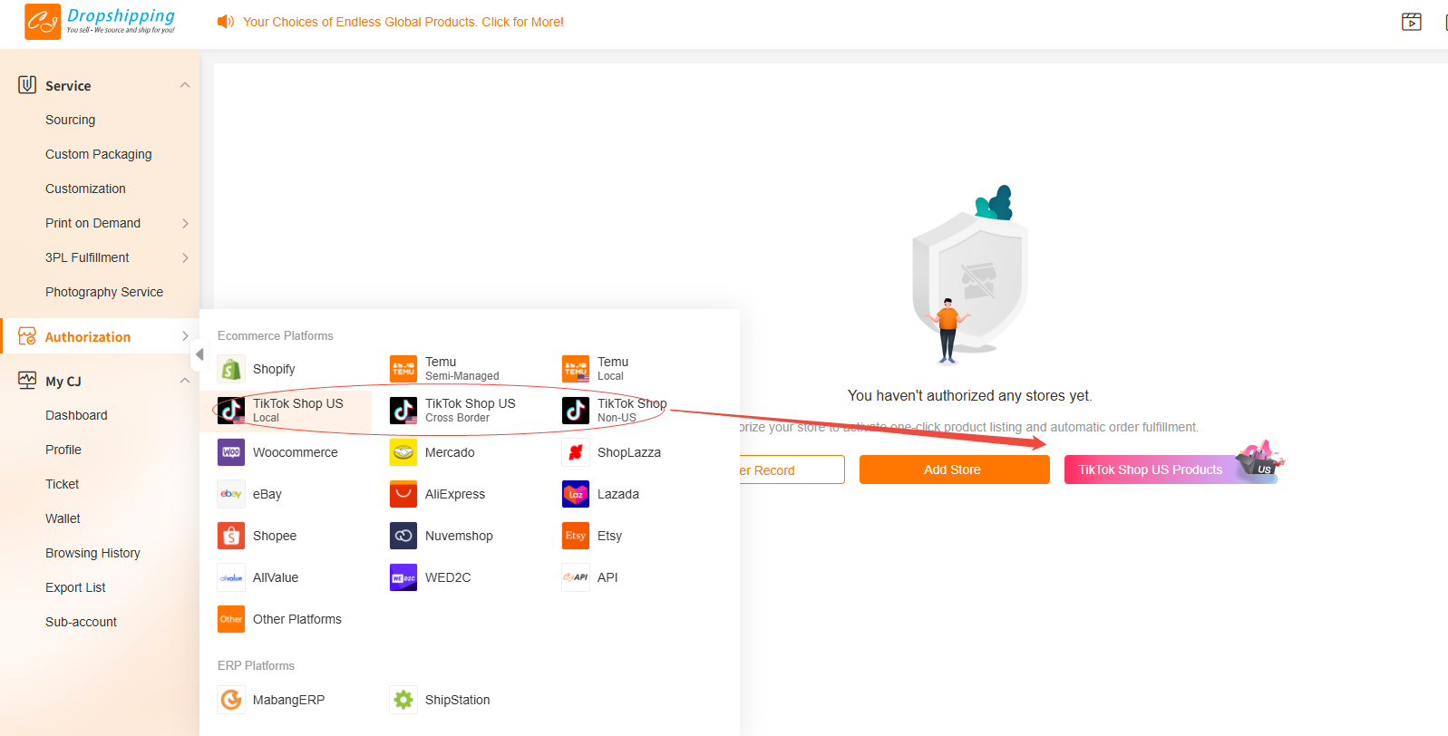Click the Lazada icon
The width and height of the screenshot is (1448, 736).
pos(576,494)
